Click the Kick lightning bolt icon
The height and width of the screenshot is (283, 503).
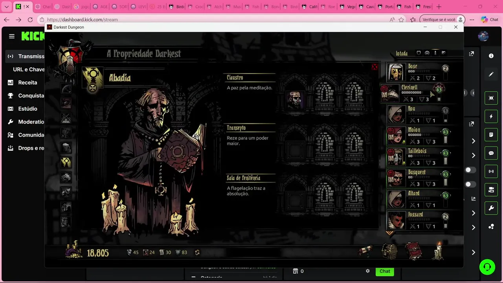(x=491, y=116)
